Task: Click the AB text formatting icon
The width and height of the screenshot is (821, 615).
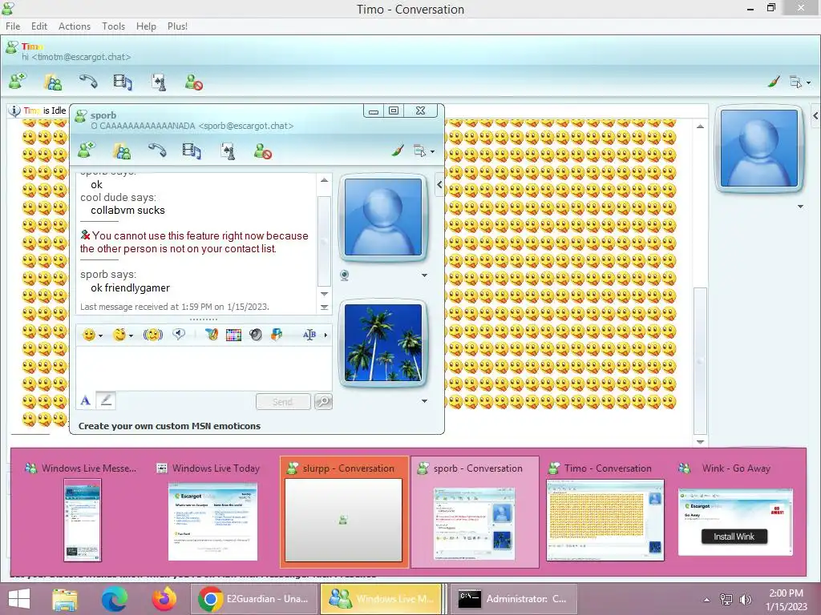Action: tap(309, 335)
